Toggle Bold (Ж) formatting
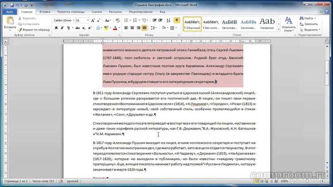 pyautogui.click(x=56, y=28)
